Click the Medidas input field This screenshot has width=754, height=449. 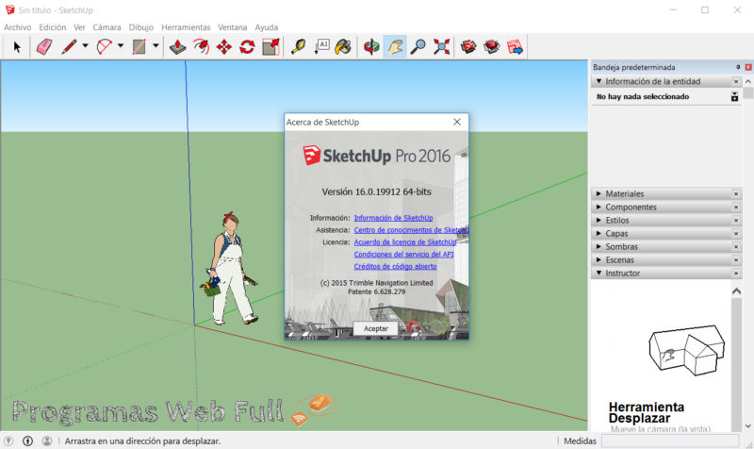[x=670, y=441]
